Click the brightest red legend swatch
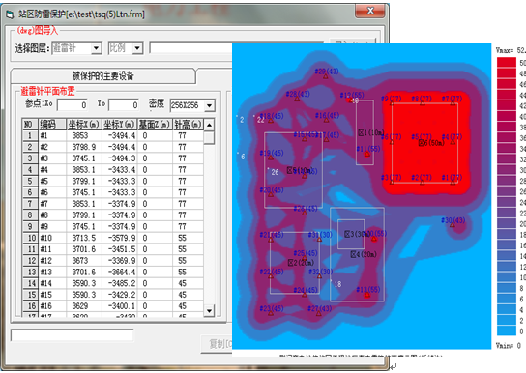 click(x=507, y=63)
